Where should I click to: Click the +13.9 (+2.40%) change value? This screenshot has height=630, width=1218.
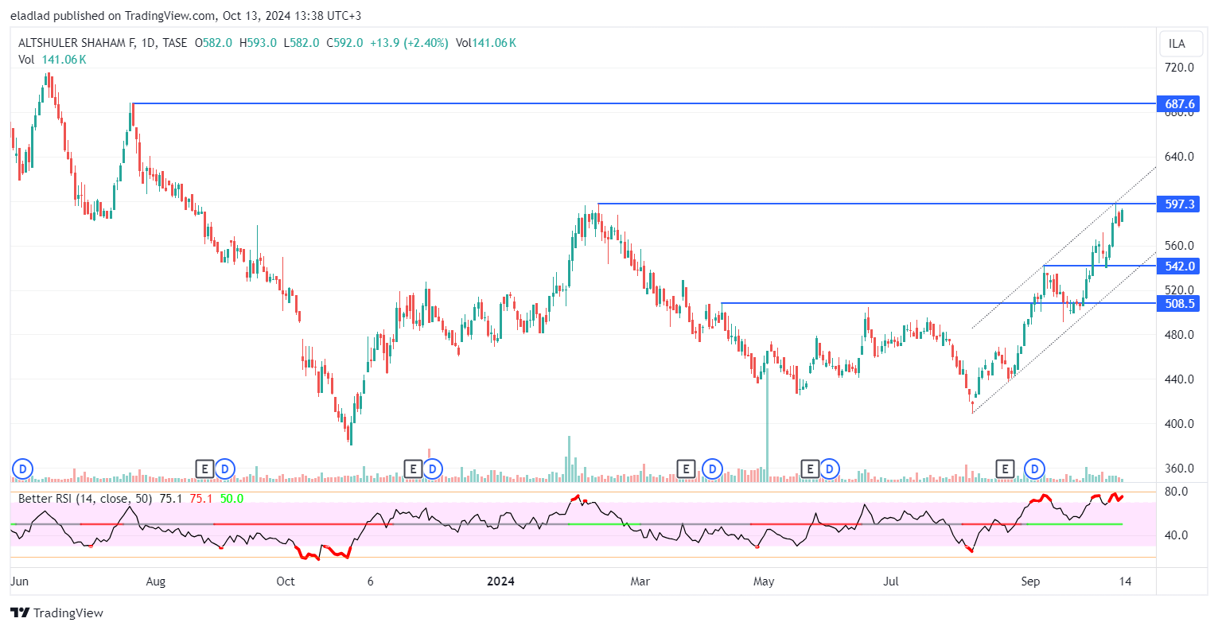tap(409, 43)
